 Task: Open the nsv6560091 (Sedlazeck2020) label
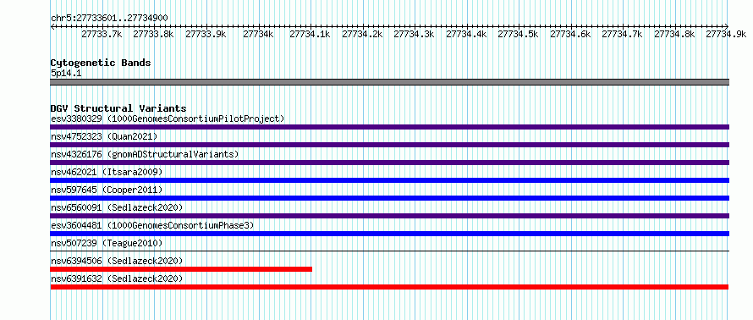pos(117,207)
